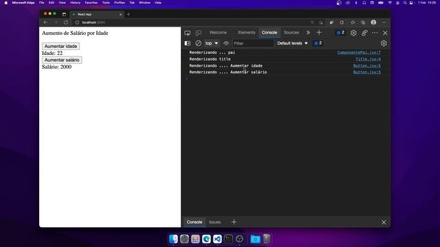Image resolution: width=440 pixels, height=247 pixels.
Task: Open the History menu
Action: (75, 3)
